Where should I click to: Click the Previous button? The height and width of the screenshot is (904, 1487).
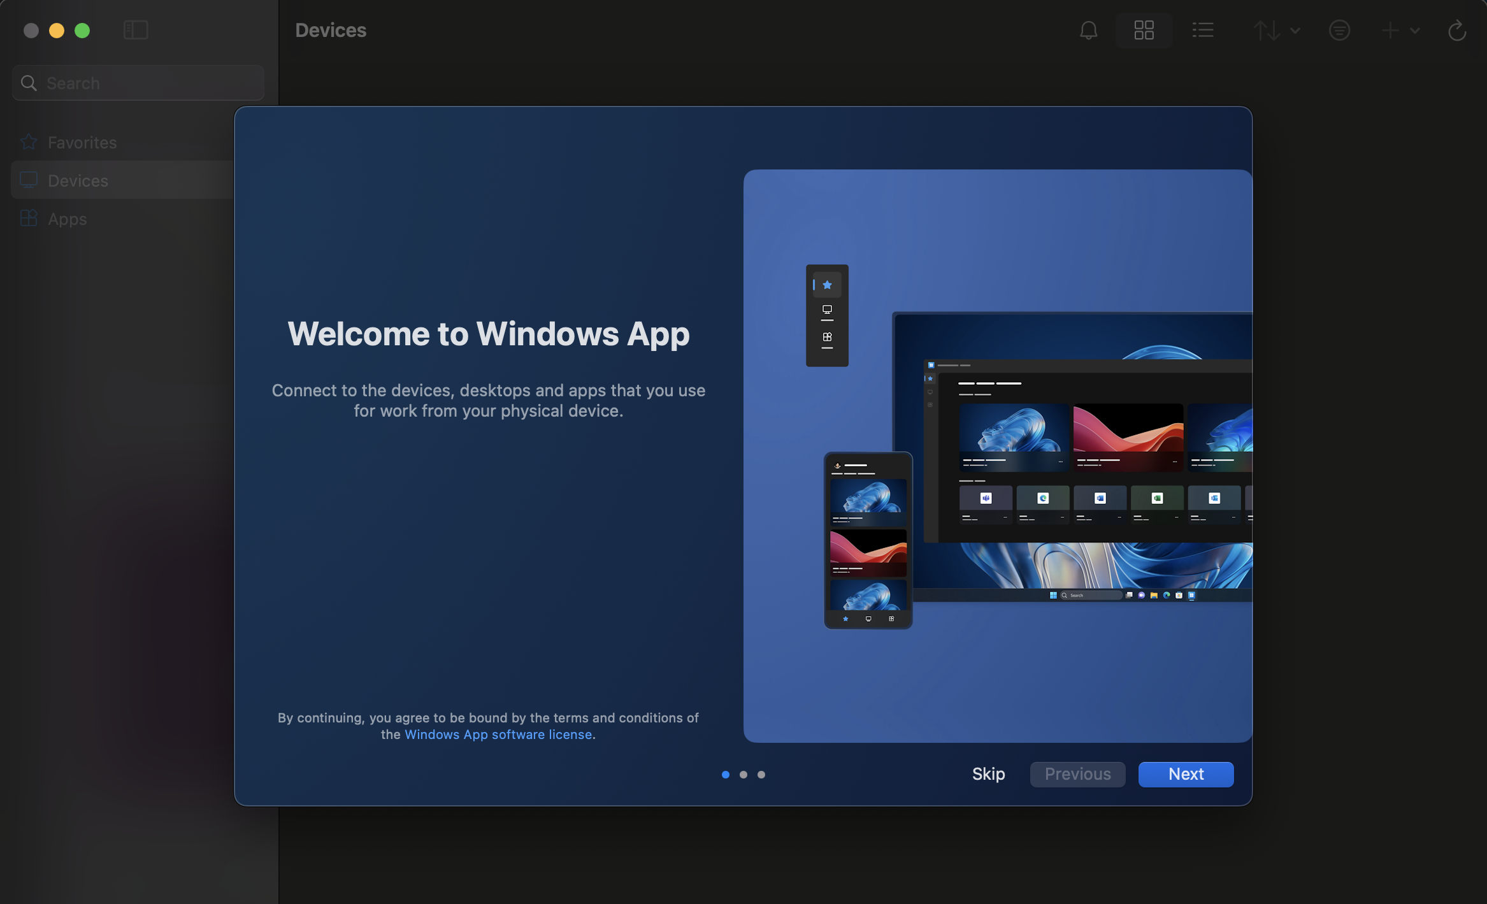[1077, 774]
